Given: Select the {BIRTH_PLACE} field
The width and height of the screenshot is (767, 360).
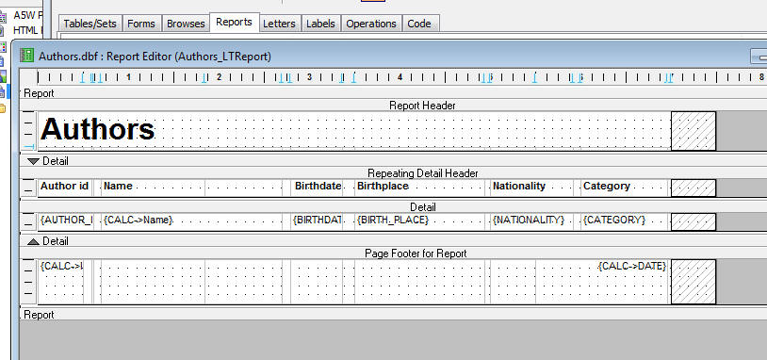Looking at the screenshot, I should coord(393,221).
